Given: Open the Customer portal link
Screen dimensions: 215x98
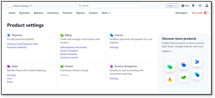Looking at the screenshot, I should [x=69, y=58].
